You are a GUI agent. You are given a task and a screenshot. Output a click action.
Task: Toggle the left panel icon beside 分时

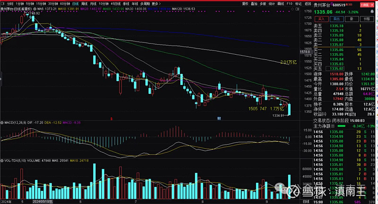click(x=3, y=4)
